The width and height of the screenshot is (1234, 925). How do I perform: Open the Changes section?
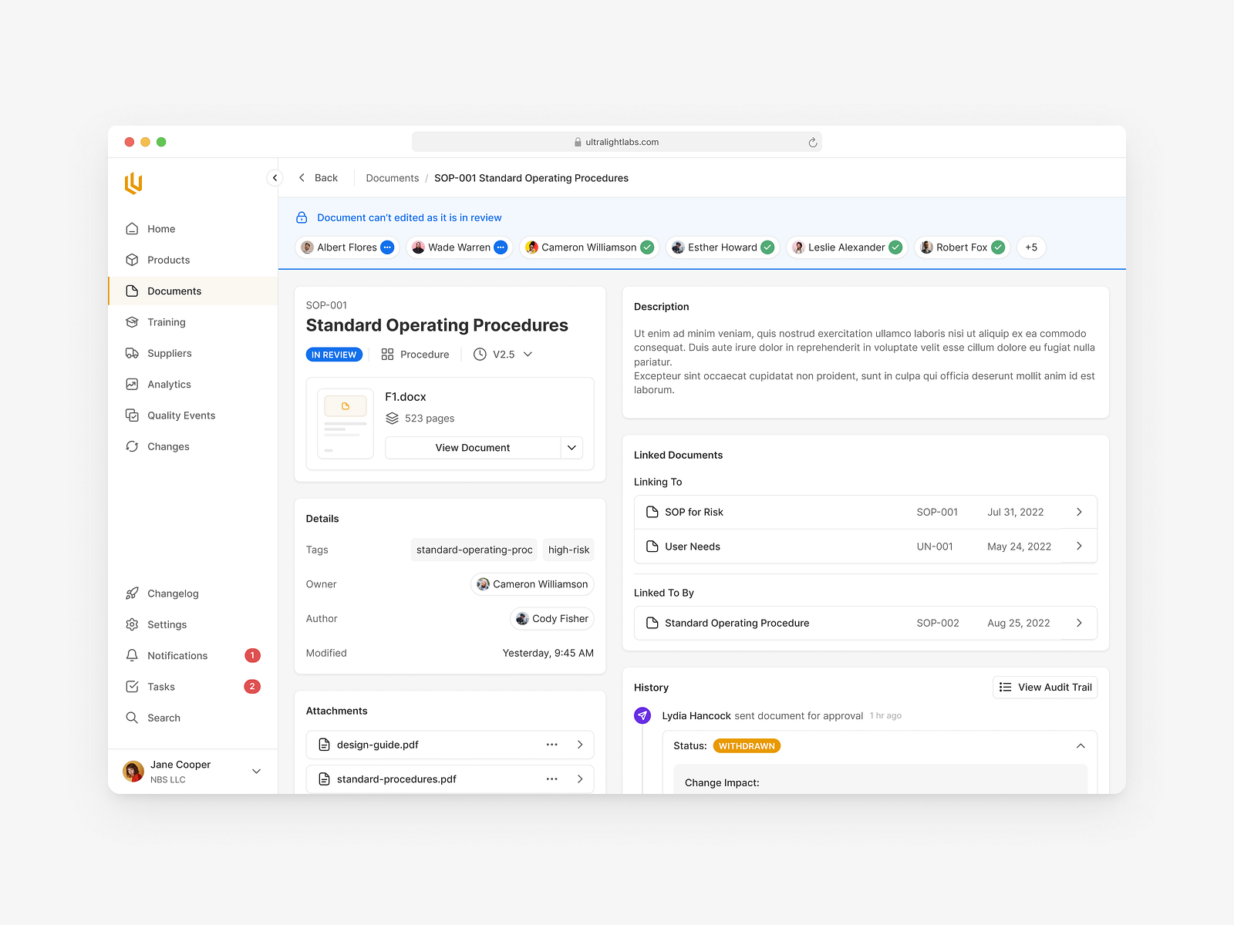point(167,446)
